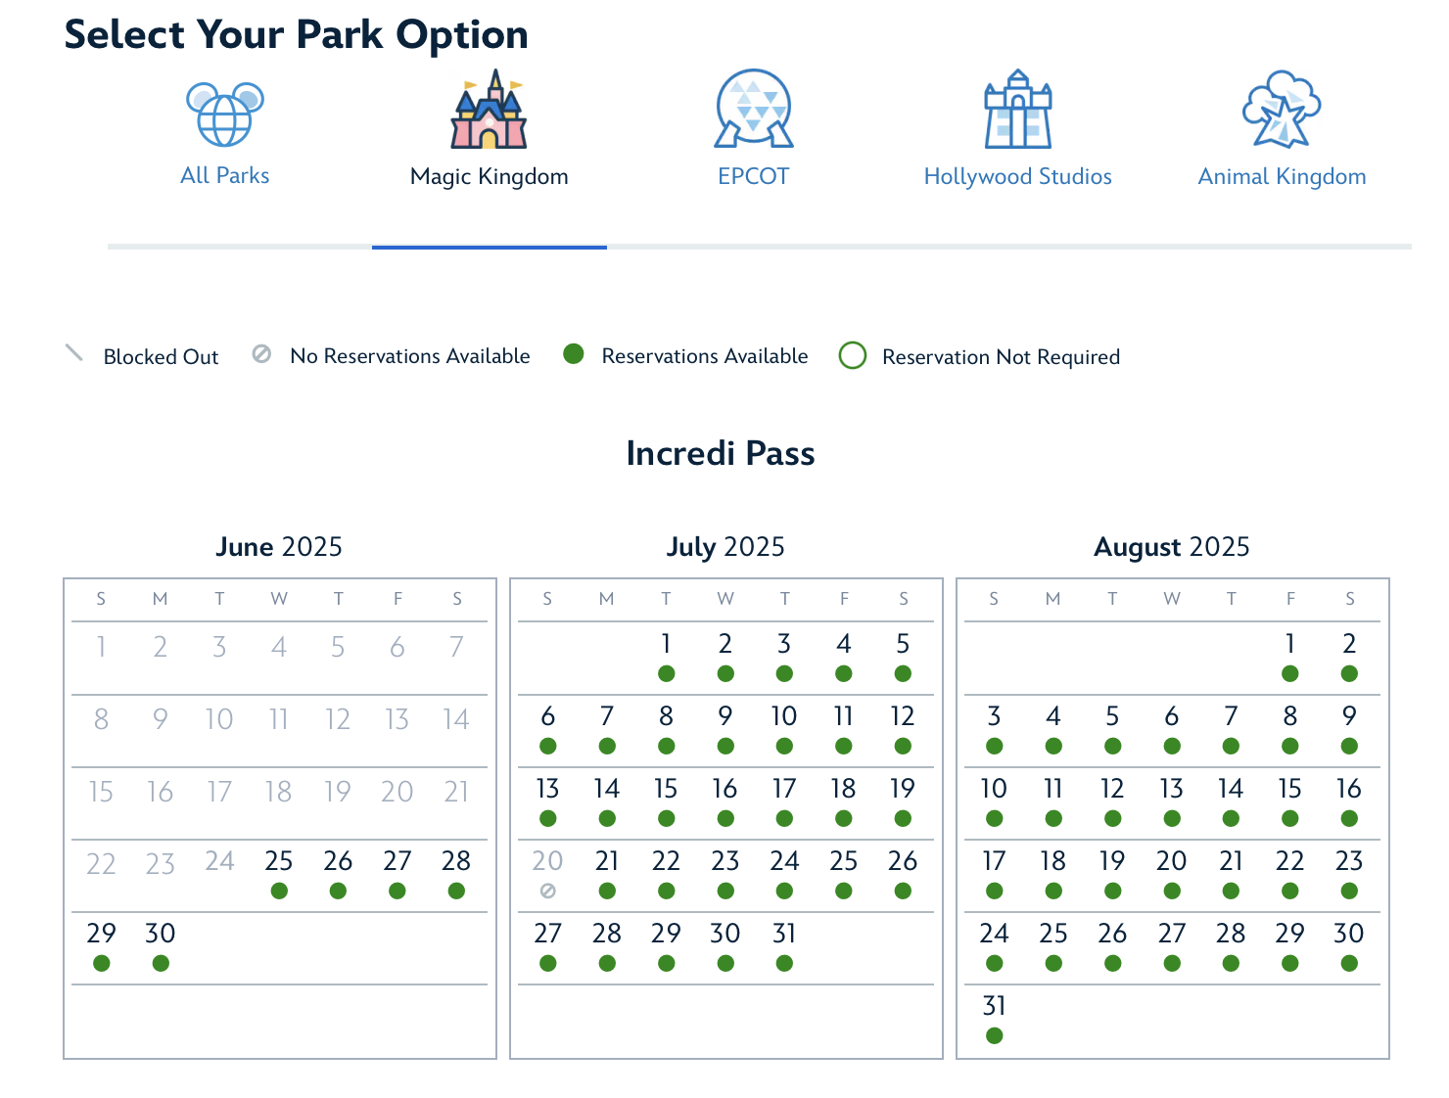This screenshot has width=1449, height=1098.
Task: Select the Animal Kingdom park label
Action: click(x=1282, y=176)
